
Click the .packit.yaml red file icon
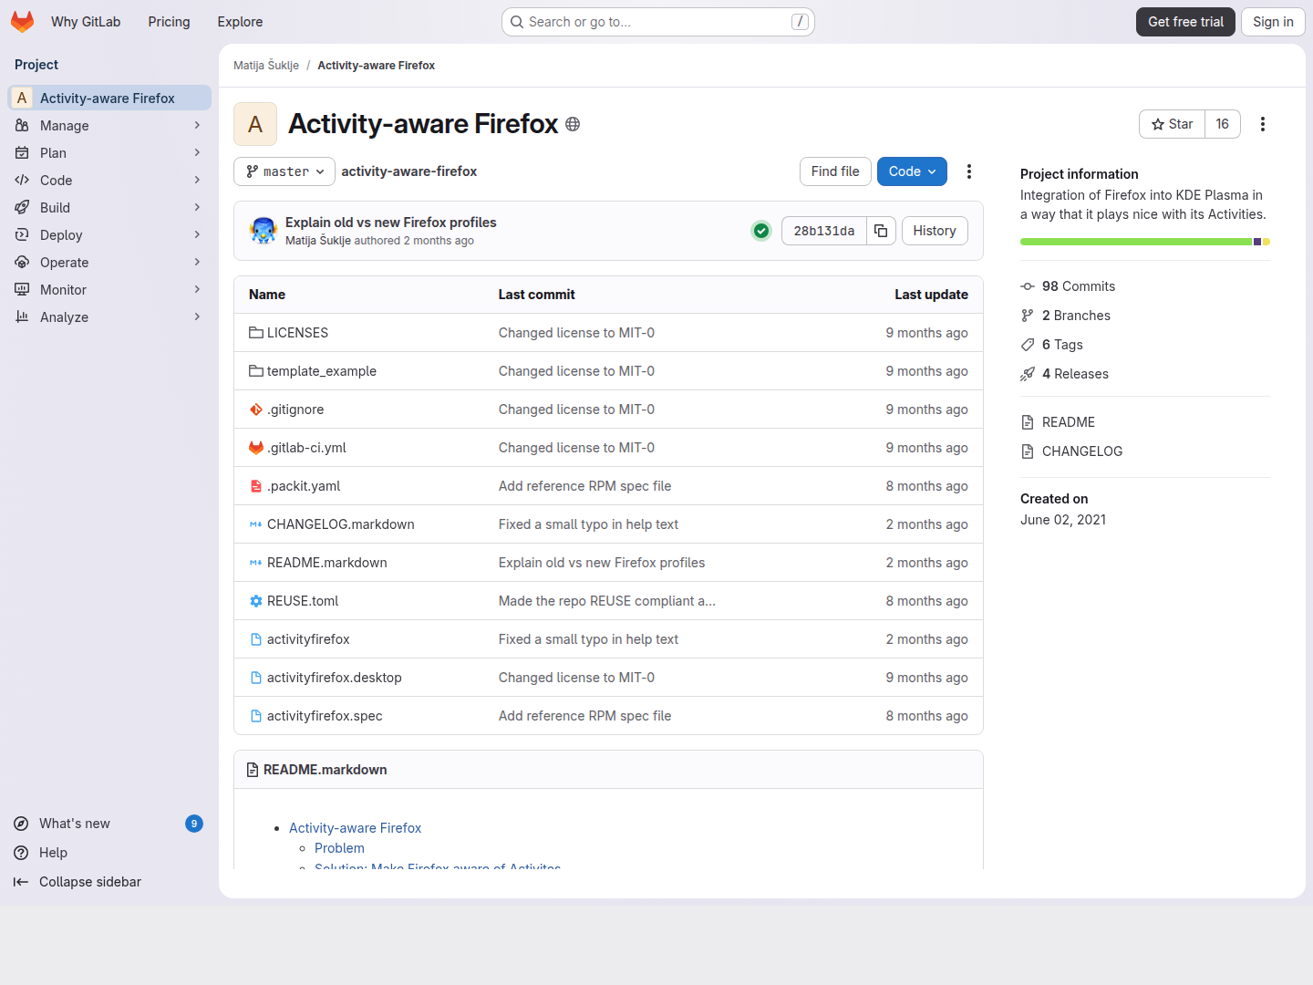coord(256,486)
